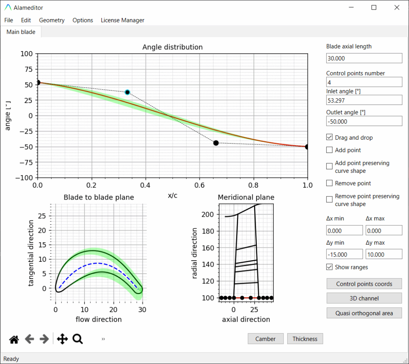Screen dimensions: 409x364
Task: Click the cyan-highlighted control point on curve
Action: point(127,92)
